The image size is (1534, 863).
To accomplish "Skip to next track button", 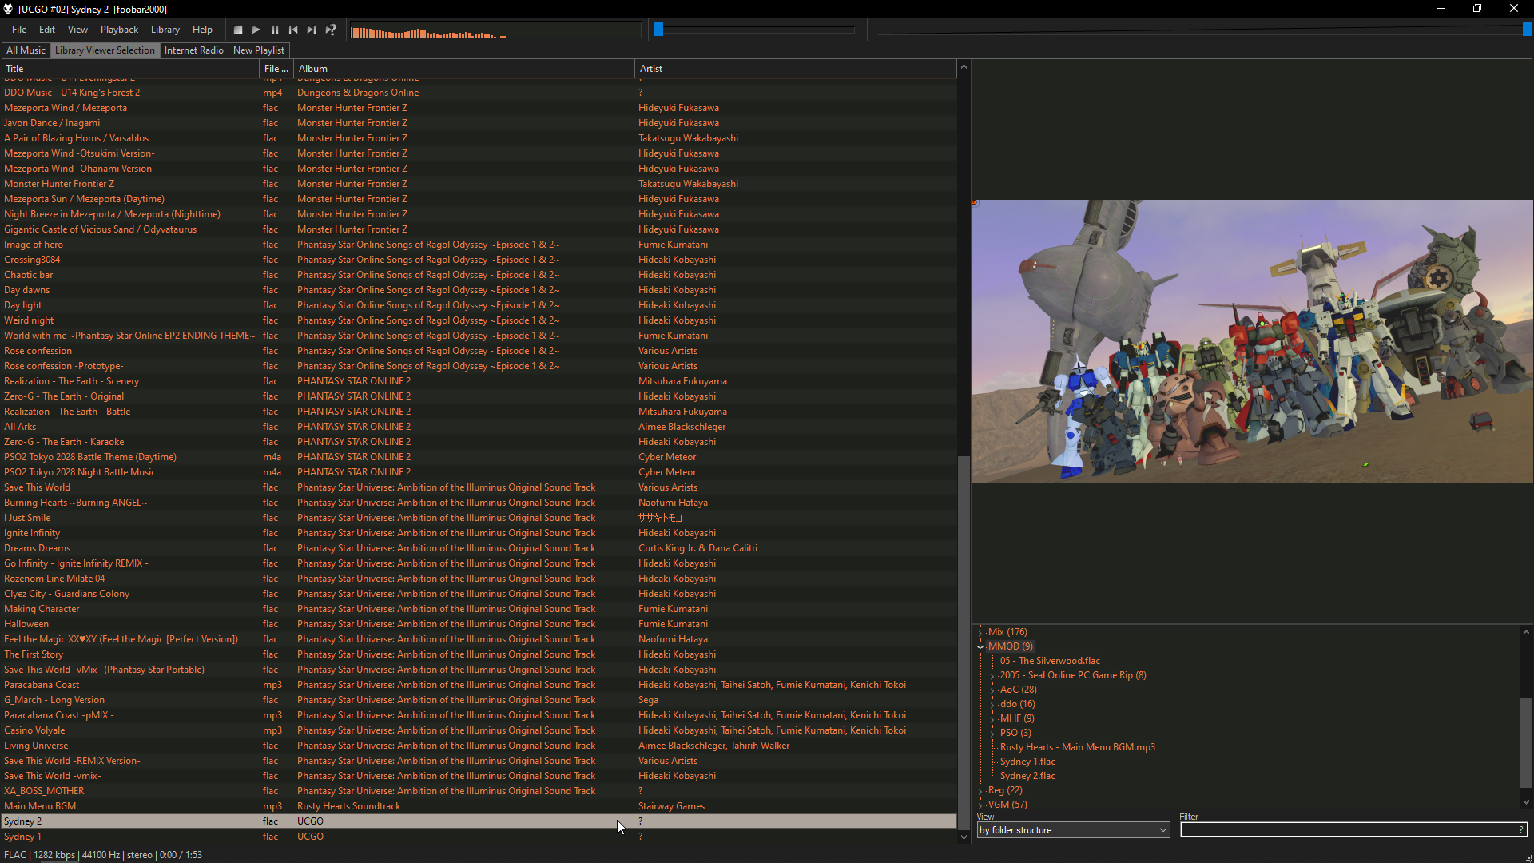I will tap(312, 30).
